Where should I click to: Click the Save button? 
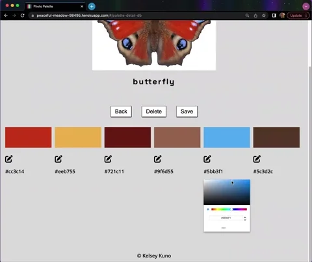coord(187,112)
